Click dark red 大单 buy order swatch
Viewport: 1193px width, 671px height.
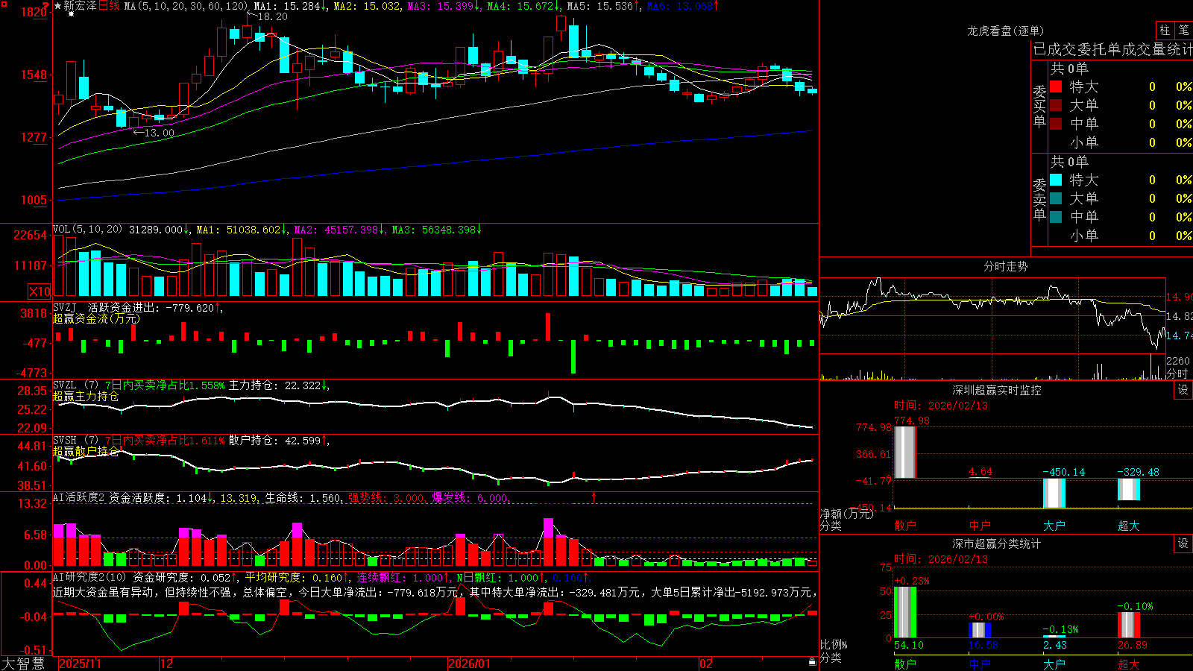1056,105
